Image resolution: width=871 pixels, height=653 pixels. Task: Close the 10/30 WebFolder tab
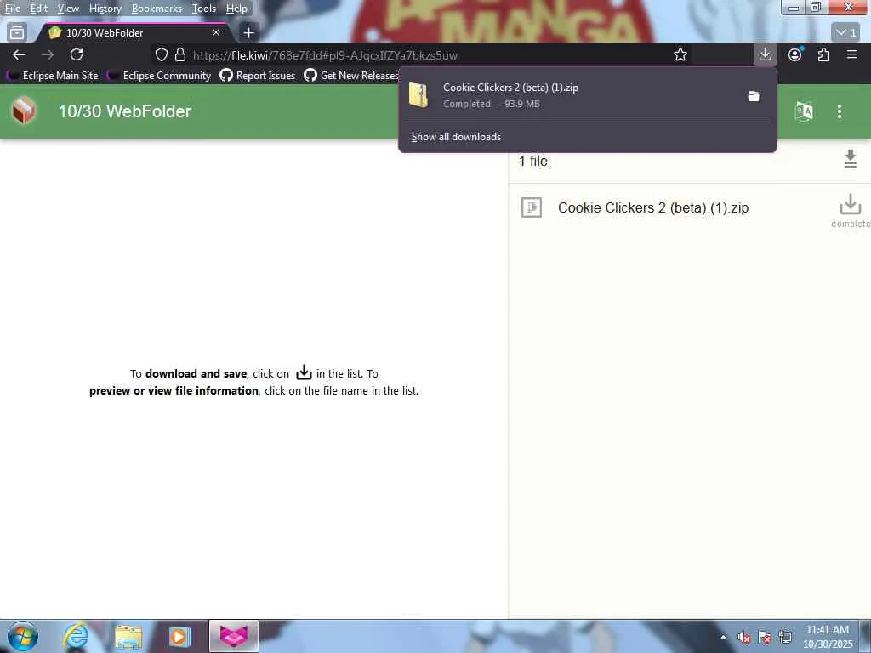(216, 33)
